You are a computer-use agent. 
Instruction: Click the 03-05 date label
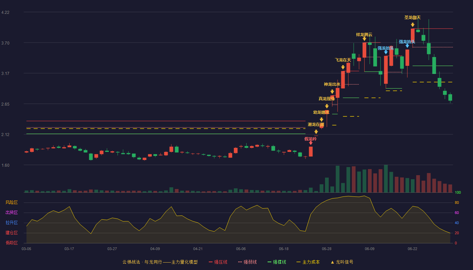click(x=26, y=249)
